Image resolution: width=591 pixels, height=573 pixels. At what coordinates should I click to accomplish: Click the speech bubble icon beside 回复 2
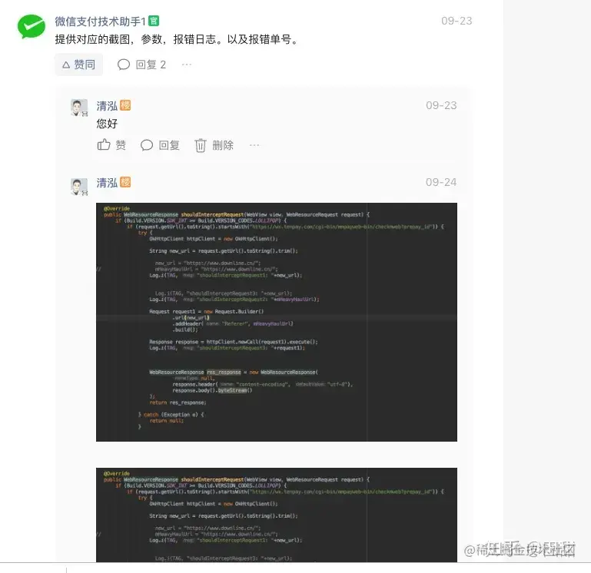pyautogui.click(x=124, y=65)
